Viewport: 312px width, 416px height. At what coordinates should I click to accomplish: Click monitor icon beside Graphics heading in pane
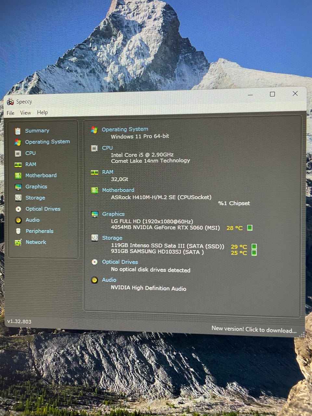(95, 214)
